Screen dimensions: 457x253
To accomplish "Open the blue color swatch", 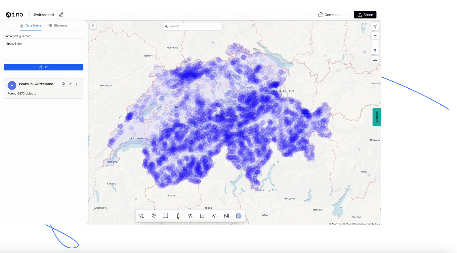I will point(239,216).
